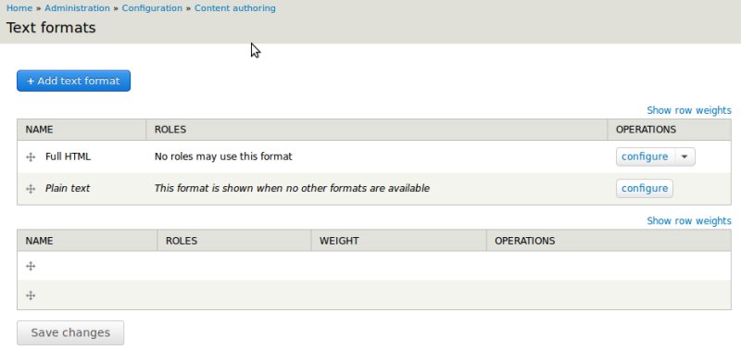
Task: Click first drag handle in lower table
Action: click(x=31, y=267)
